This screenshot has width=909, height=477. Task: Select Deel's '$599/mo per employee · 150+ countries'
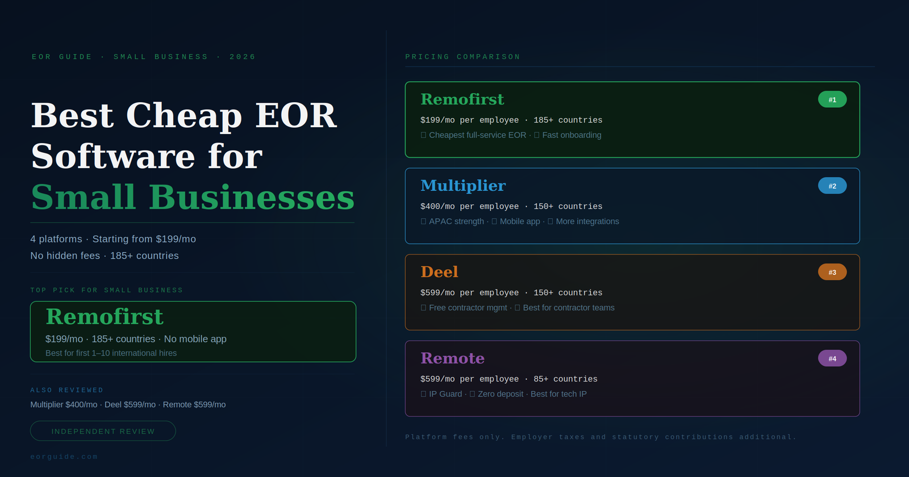511,293
